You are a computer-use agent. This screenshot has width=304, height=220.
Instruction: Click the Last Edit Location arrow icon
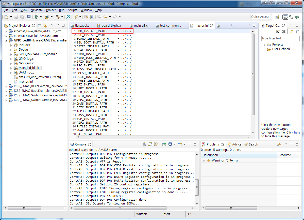pos(99,17)
